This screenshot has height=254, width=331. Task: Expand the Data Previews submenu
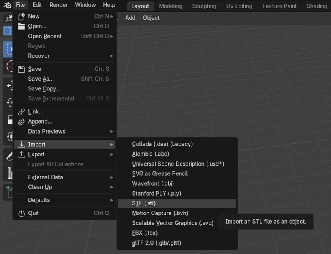47,131
